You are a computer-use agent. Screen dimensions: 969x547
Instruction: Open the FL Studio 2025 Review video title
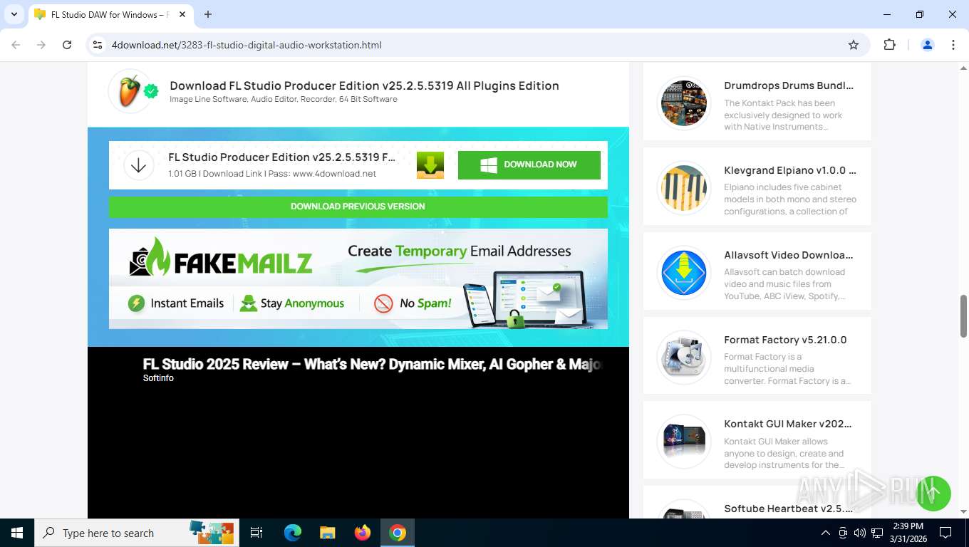click(x=372, y=364)
